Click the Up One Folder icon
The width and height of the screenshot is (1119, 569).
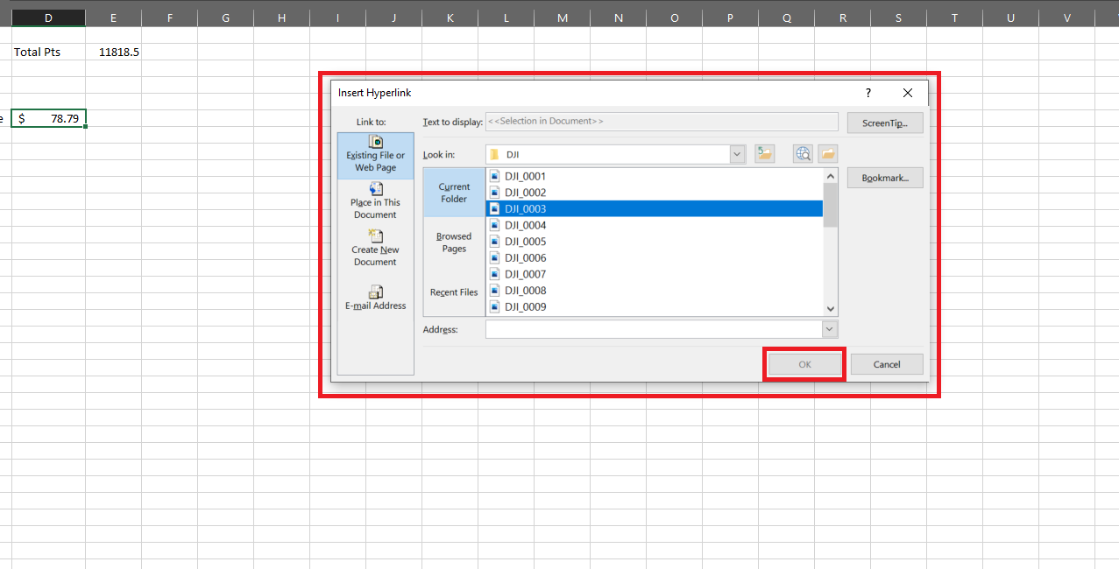point(764,154)
